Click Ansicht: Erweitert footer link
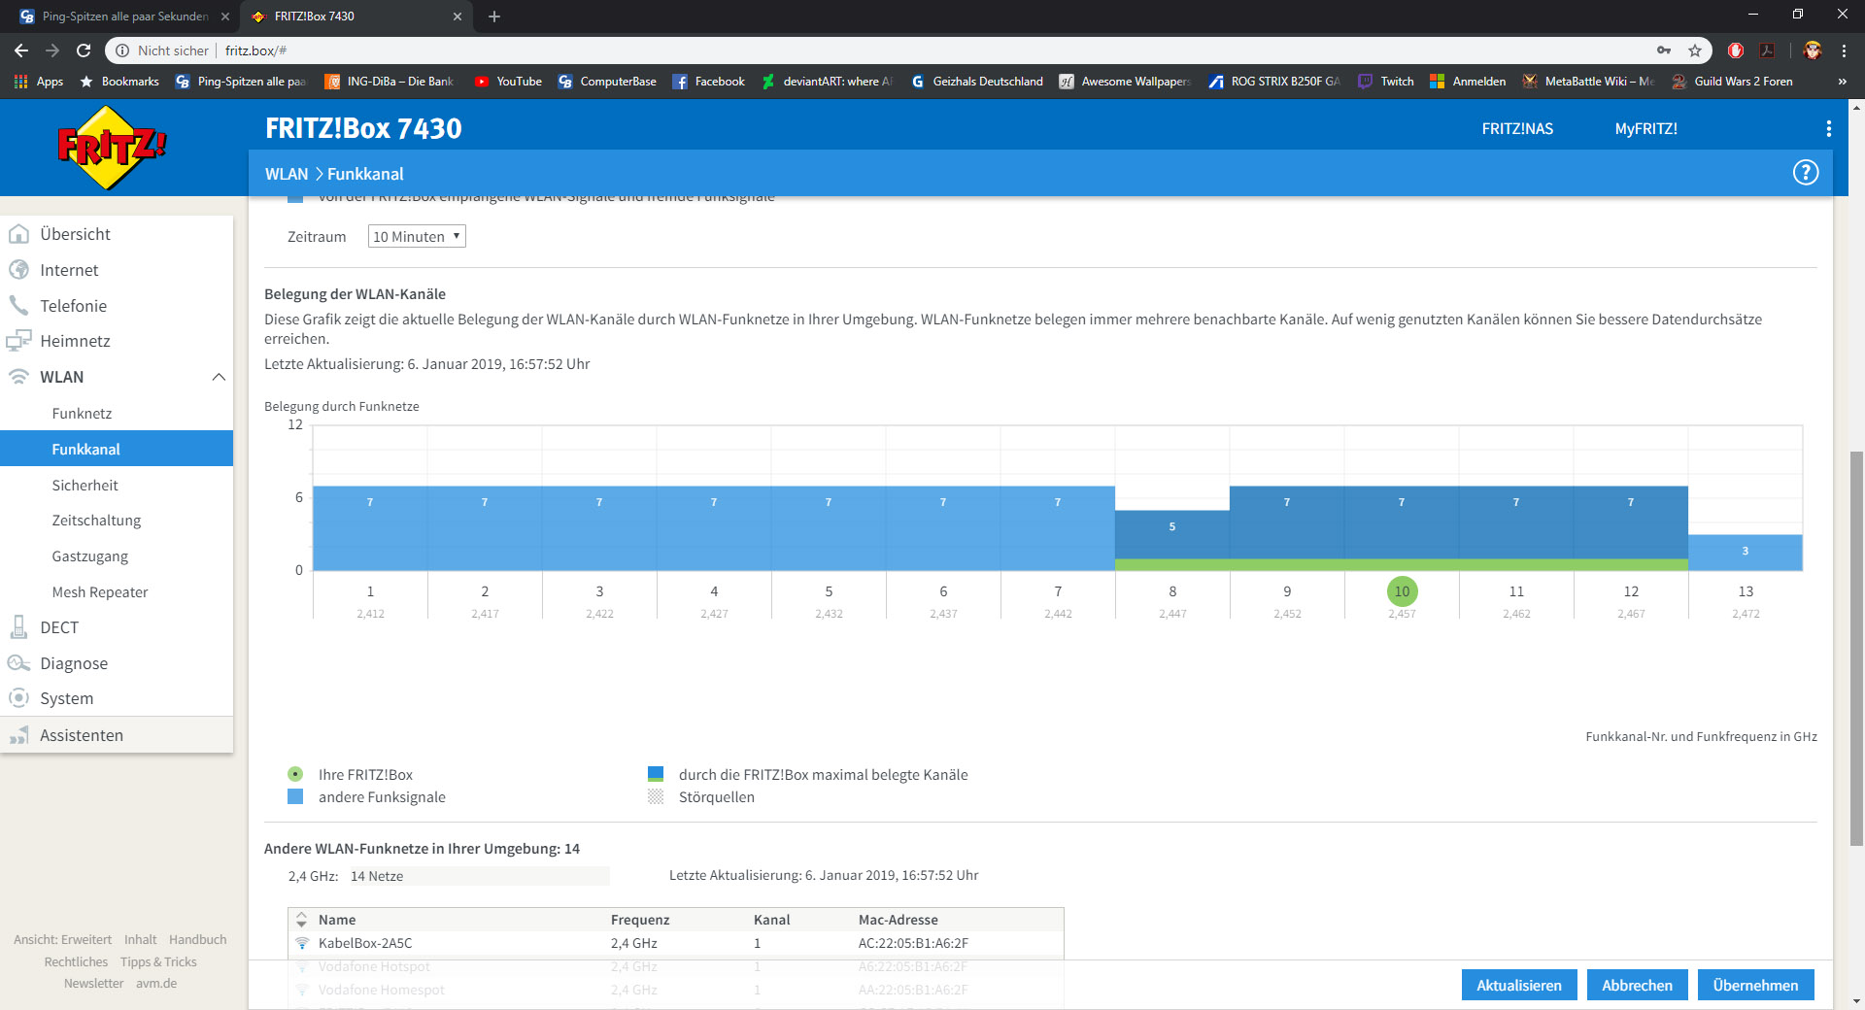Screen dimensions: 1865x1010 point(62,939)
